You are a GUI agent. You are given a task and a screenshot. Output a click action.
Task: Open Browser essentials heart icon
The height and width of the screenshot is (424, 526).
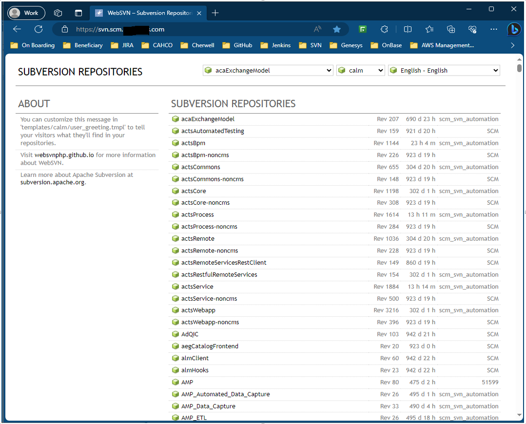(472, 29)
